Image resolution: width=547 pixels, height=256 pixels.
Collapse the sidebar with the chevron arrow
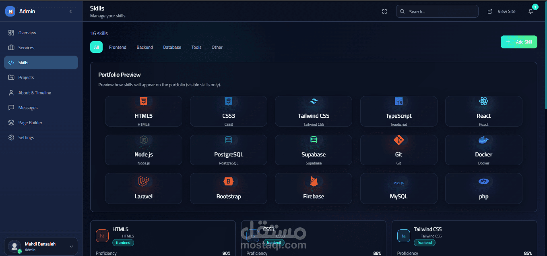point(70,11)
